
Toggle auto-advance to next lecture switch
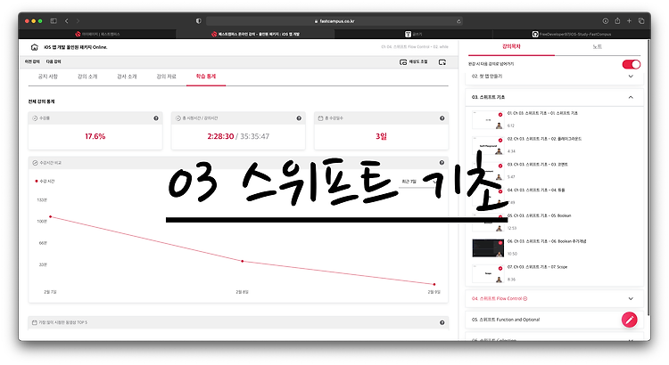pyautogui.click(x=632, y=64)
